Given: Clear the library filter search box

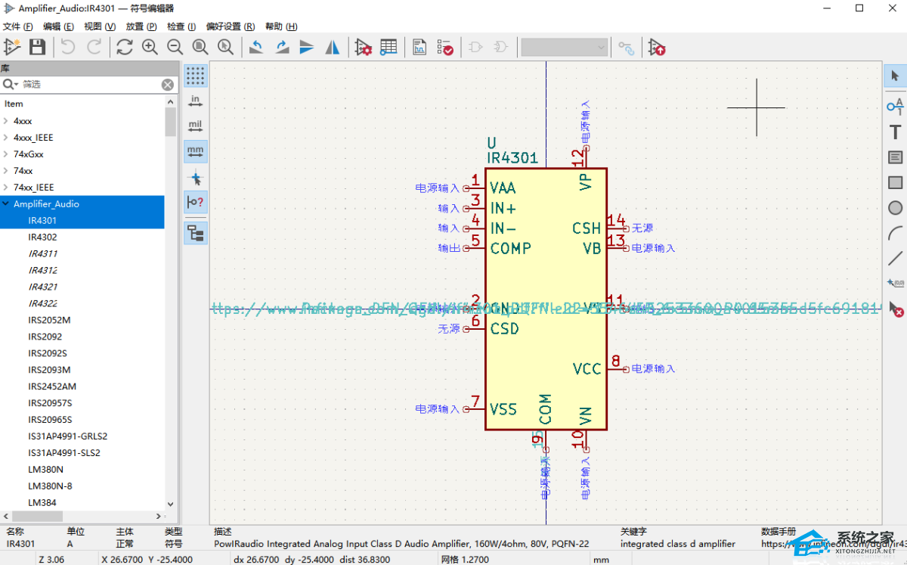Looking at the screenshot, I should 168,85.
